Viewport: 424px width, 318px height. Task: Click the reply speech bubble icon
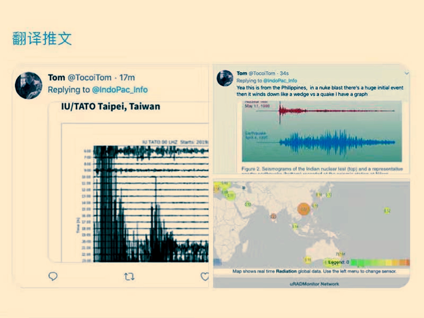pyautogui.click(x=53, y=276)
